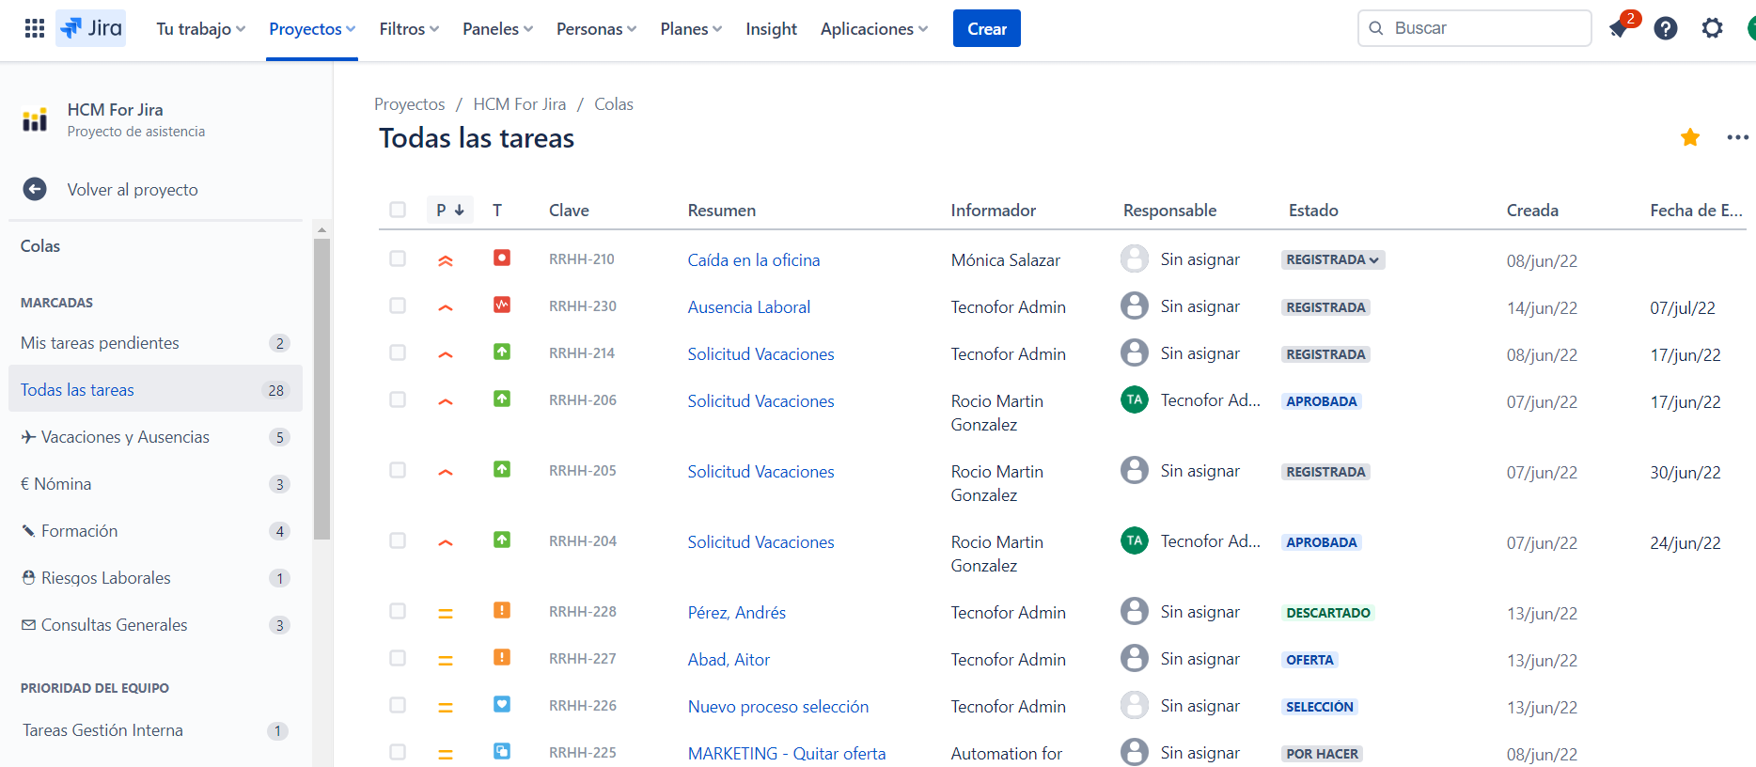Click the search magnifier icon
Image resolution: width=1756 pixels, height=767 pixels.
point(1376,28)
